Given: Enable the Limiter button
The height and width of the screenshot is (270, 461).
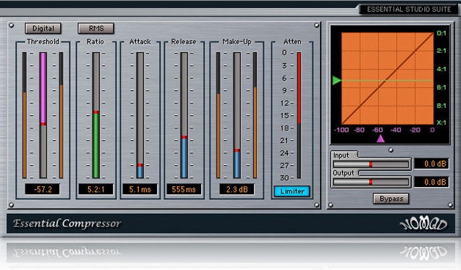Looking at the screenshot, I should pyautogui.click(x=292, y=191).
